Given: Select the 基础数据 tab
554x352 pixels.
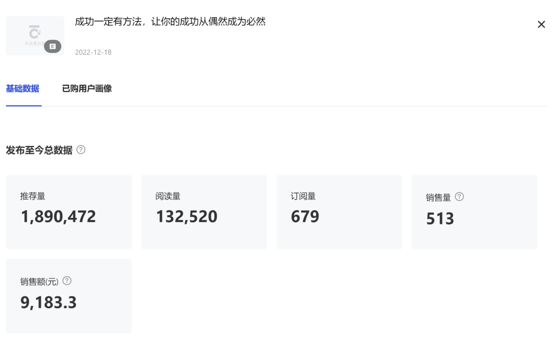Looking at the screenshot, I should click(23, 89).
